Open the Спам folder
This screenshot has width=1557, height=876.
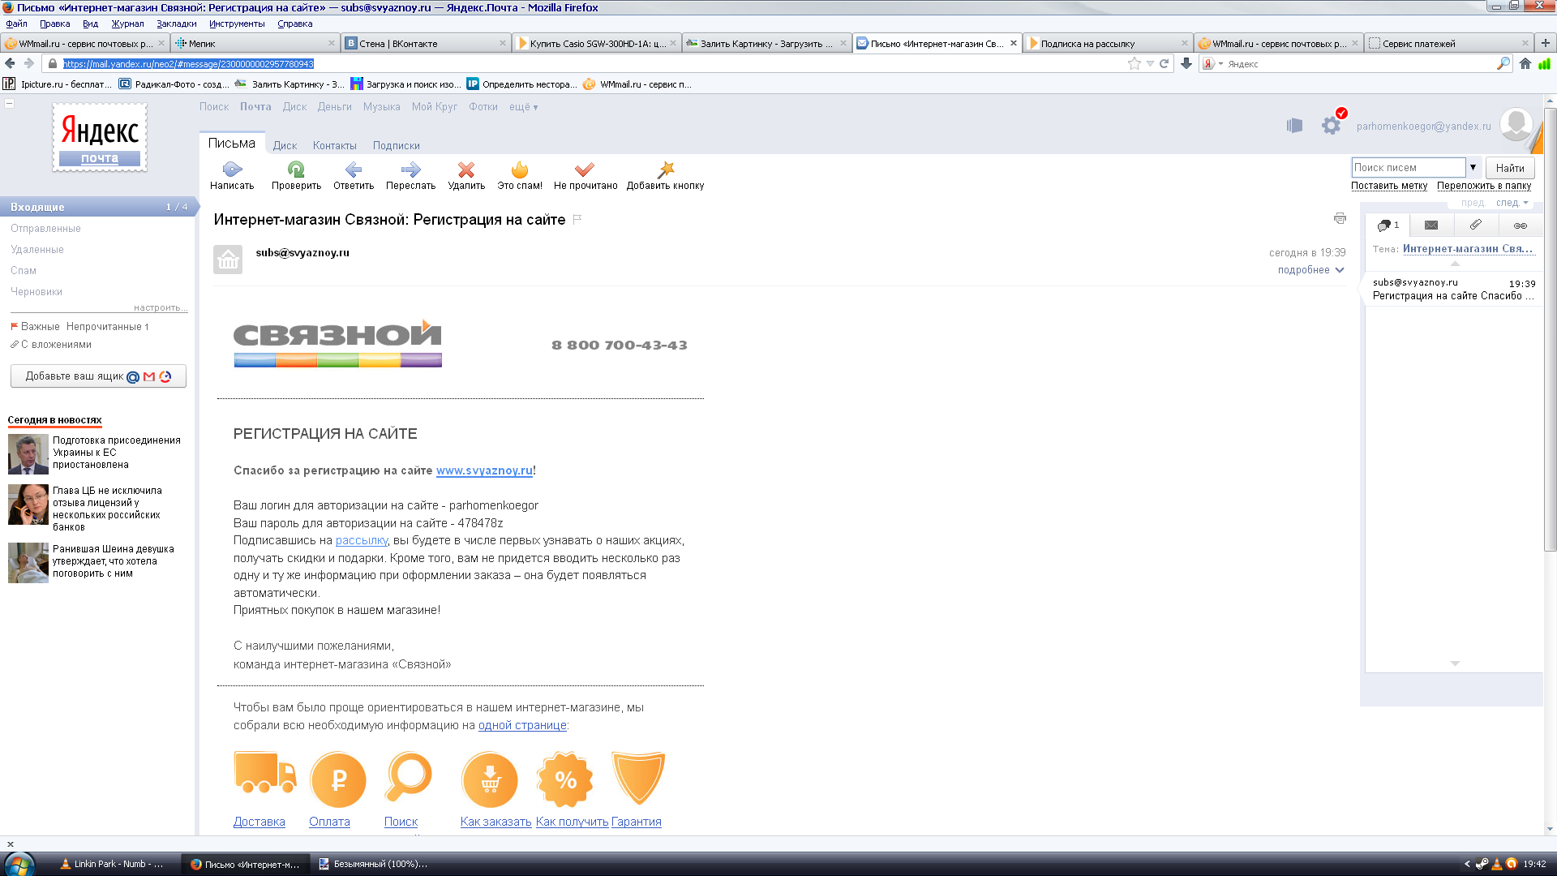pyautogui.click(x=24, y=271)
